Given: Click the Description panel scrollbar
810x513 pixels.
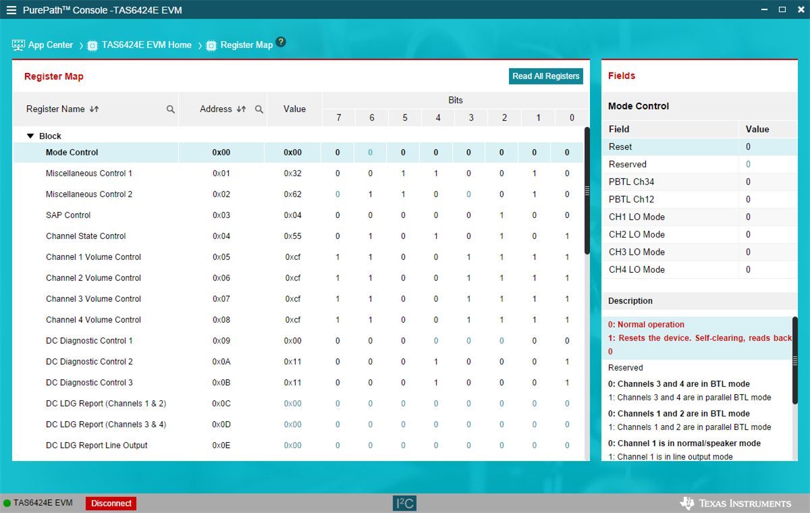Looking at the screenshot, I should click(794, 360).
